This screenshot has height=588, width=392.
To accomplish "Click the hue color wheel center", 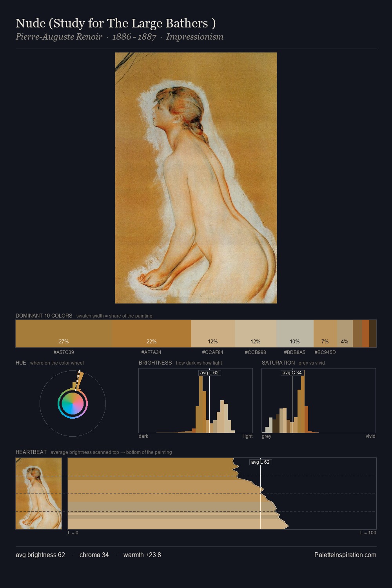I will (x=73, y=403).
